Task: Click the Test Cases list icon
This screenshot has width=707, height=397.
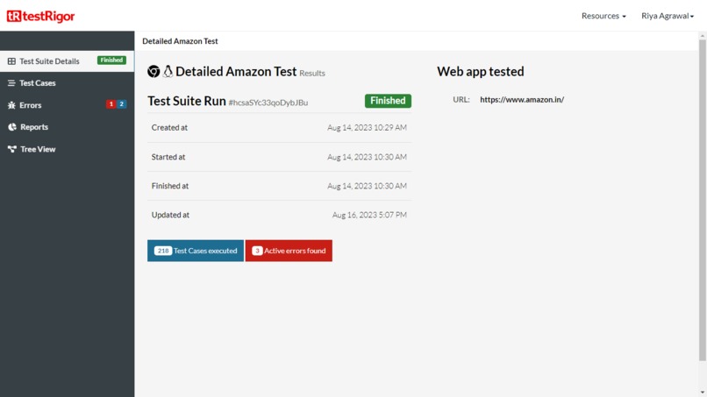Action: click(11, 83)
